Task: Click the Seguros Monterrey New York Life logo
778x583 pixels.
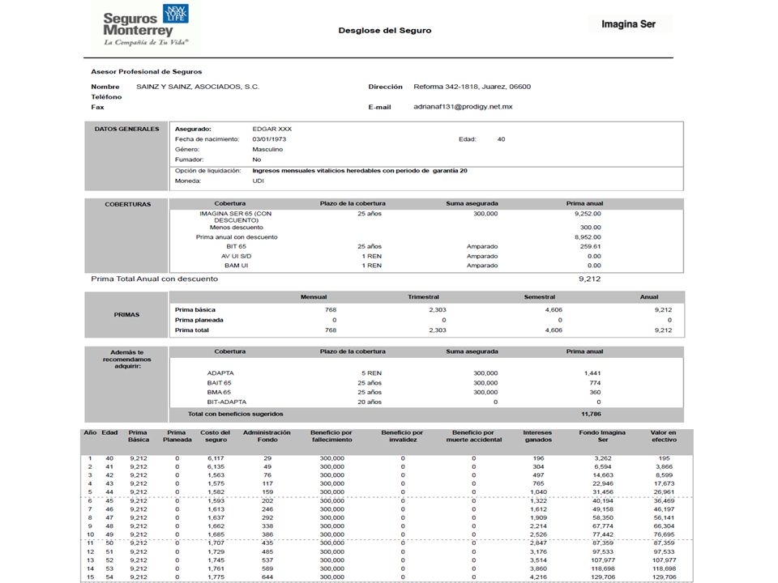Action: [x=146, y=25]
